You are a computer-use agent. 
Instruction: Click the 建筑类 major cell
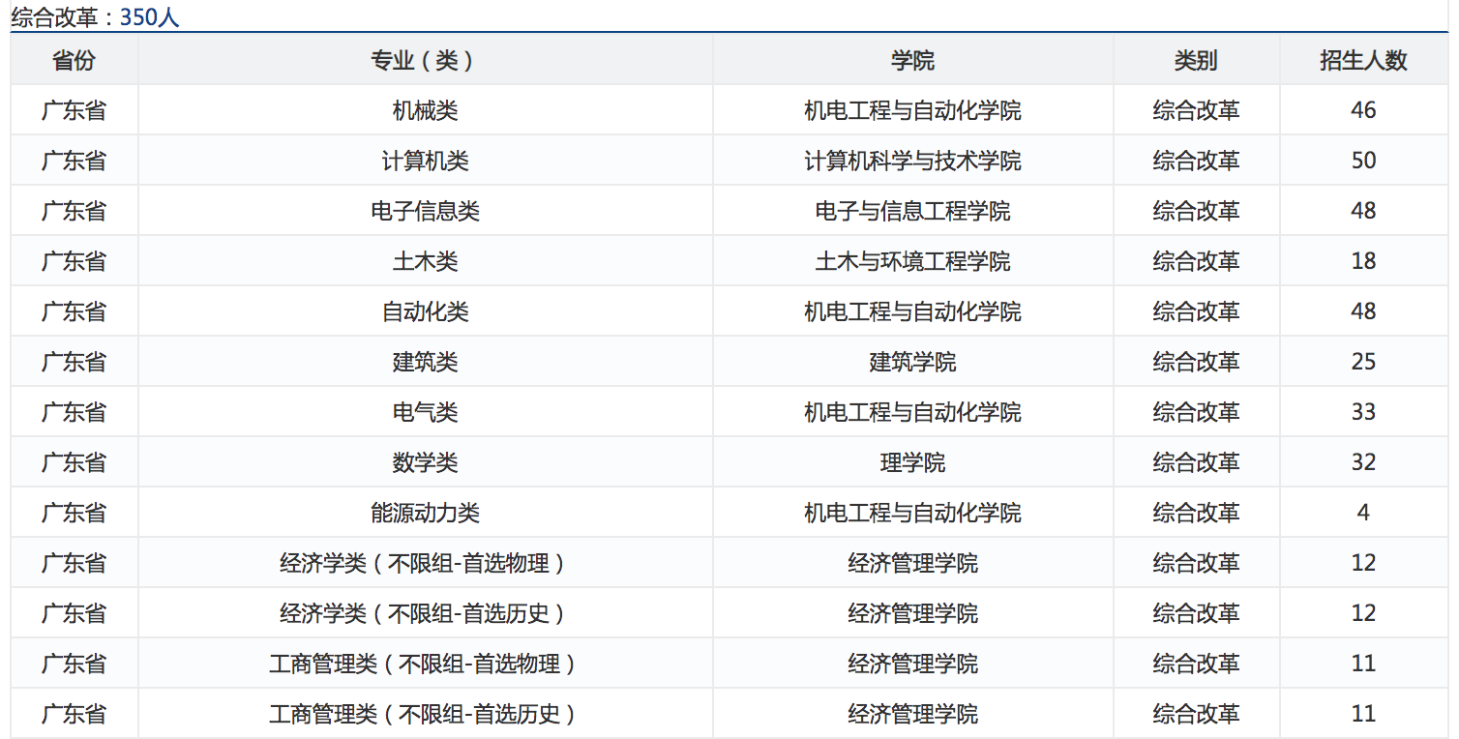point(425,362)
